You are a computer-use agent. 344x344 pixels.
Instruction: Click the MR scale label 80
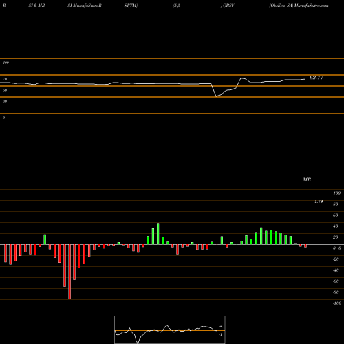(x=336, y=204)
